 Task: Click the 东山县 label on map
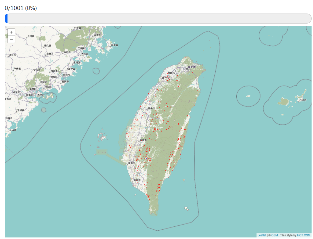[13, 130]
